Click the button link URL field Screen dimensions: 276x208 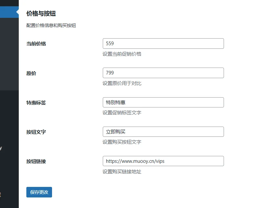coord(163,161)
